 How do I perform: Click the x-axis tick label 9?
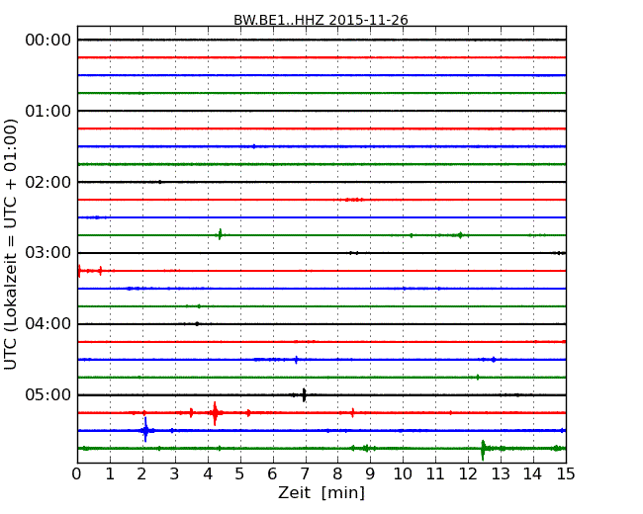pyautogui.click(x=370, y=474)
